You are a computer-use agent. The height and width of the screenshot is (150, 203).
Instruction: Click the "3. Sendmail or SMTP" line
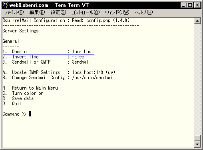47,62
